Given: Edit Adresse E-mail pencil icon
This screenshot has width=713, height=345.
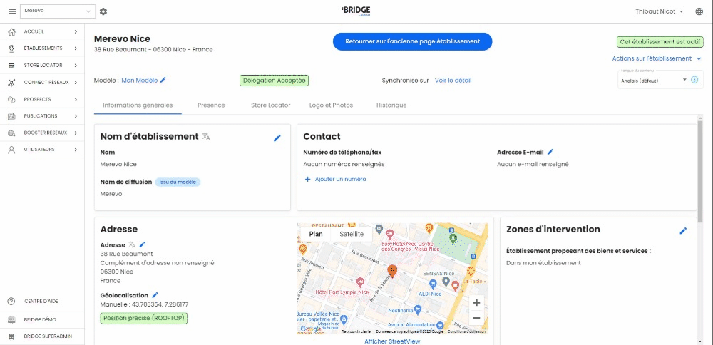Looking at the screenshot, I should (550, 152).
